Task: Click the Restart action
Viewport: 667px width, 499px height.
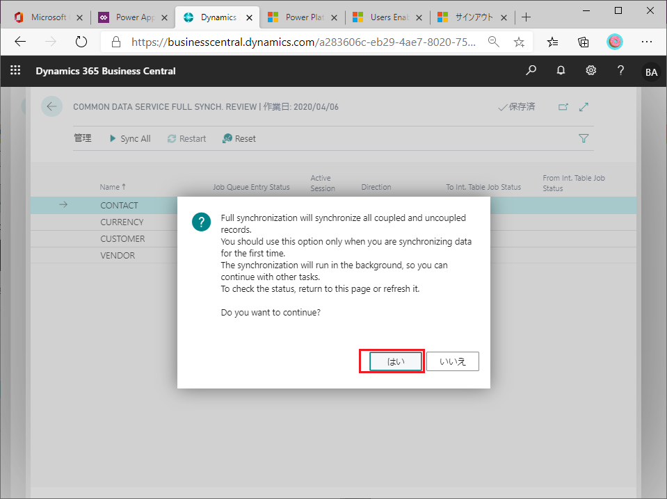Action: [186, 138]
